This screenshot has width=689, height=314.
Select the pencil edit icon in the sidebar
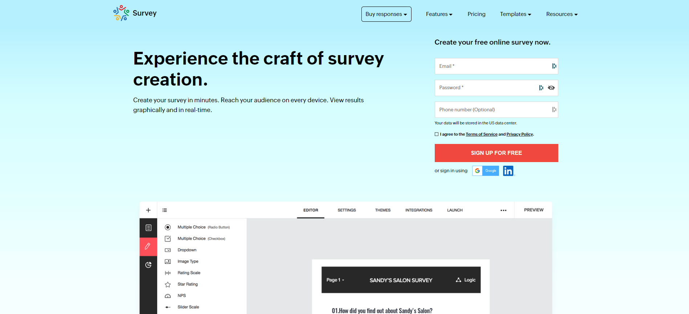(148, 247)
